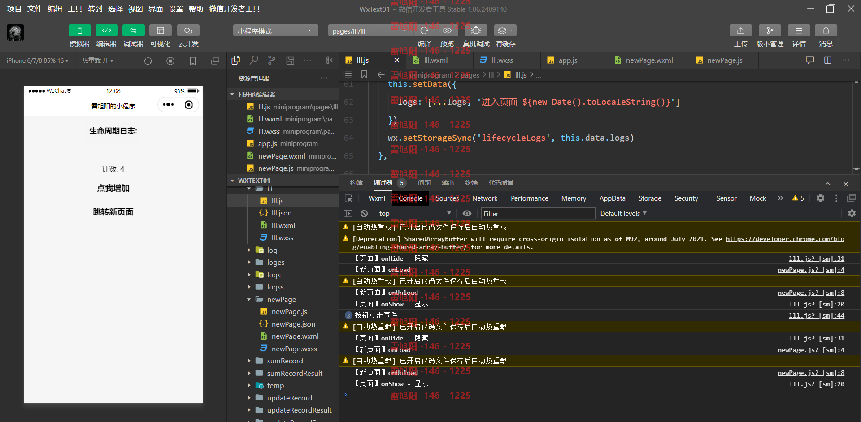Image resolution: width=861 pixels, height=422 pixels.
Task: Click the simulator phone device icon
Action: coord(193,60)
